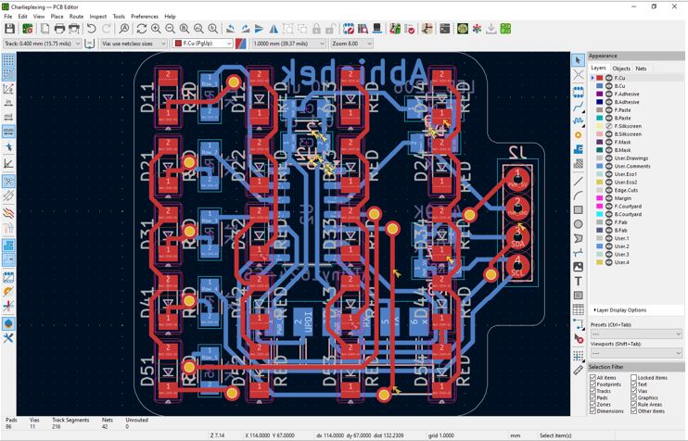This screenshot has height=441, width=688.
Task: Activate the Route Tracks tool
Action: pyautogui.click(x=579, y=107)
